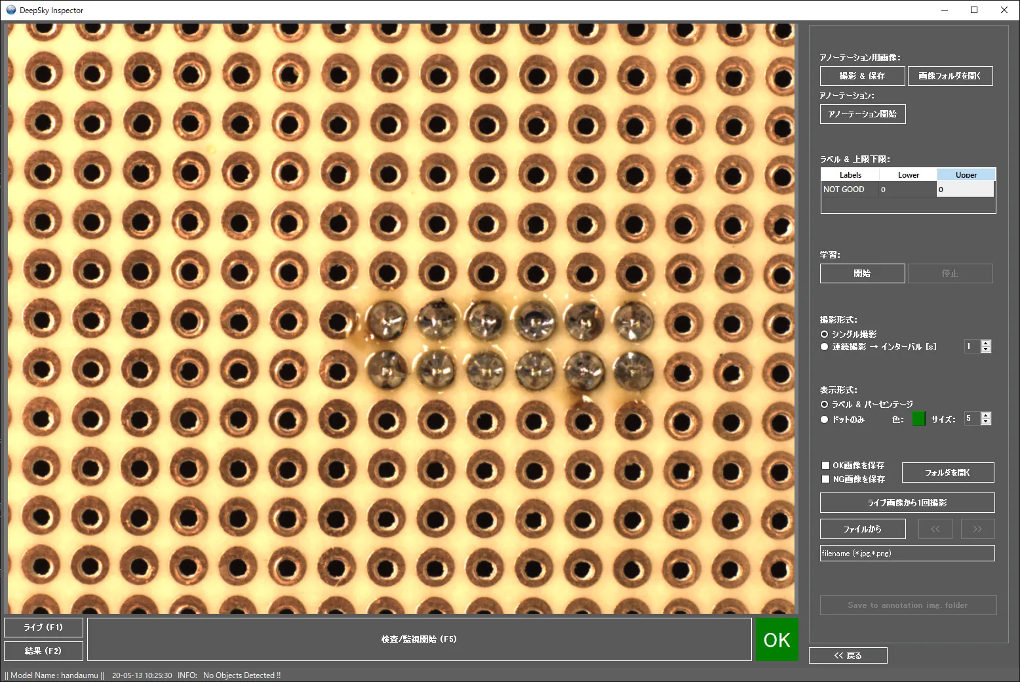Enable the OK画像を保存 checkbox
1020x682 pixels.
pyautogui.click(x=826, y=466)
